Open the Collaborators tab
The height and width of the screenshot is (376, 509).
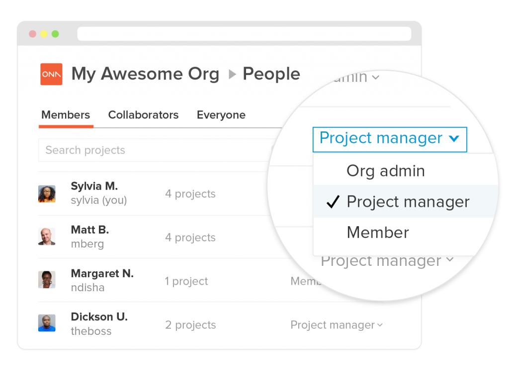143,115
